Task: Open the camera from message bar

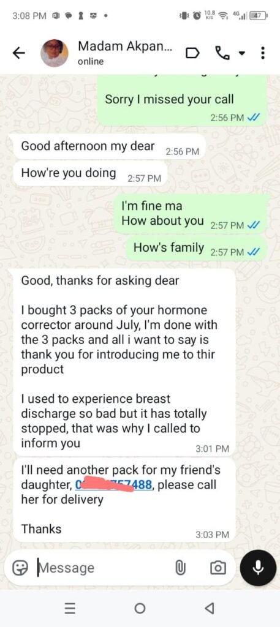Action: tap(218, 568)
